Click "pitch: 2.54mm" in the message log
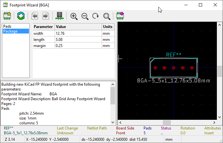This screenshot has height=143, width=223. coord(32,113)
